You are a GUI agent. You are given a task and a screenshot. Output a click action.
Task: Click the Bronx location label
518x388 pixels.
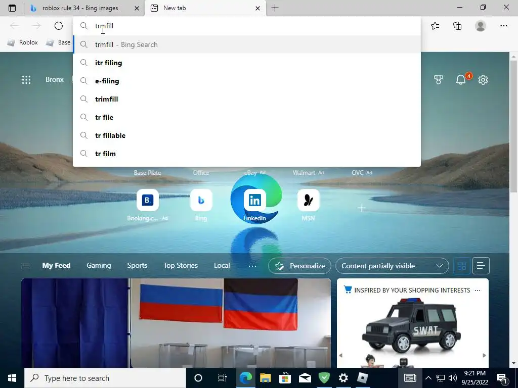coord(55,79)
